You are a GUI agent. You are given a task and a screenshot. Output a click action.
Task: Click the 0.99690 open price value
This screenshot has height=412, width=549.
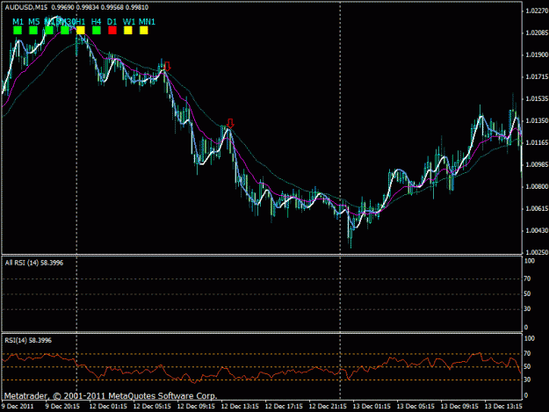point(63,7)
